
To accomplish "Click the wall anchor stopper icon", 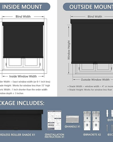I will click(x=107, y=113).
